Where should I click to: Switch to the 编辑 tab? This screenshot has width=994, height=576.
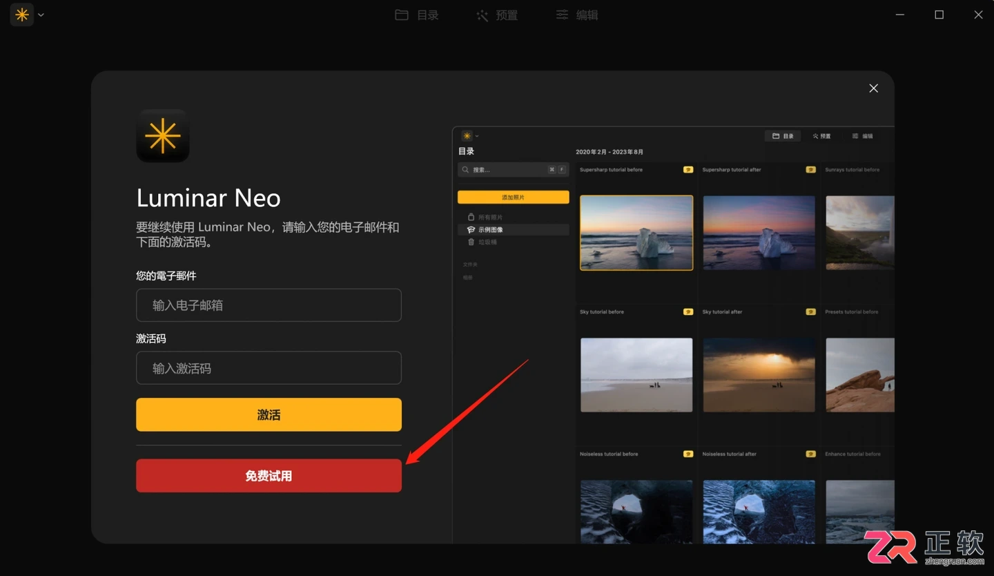coord(577,15)
